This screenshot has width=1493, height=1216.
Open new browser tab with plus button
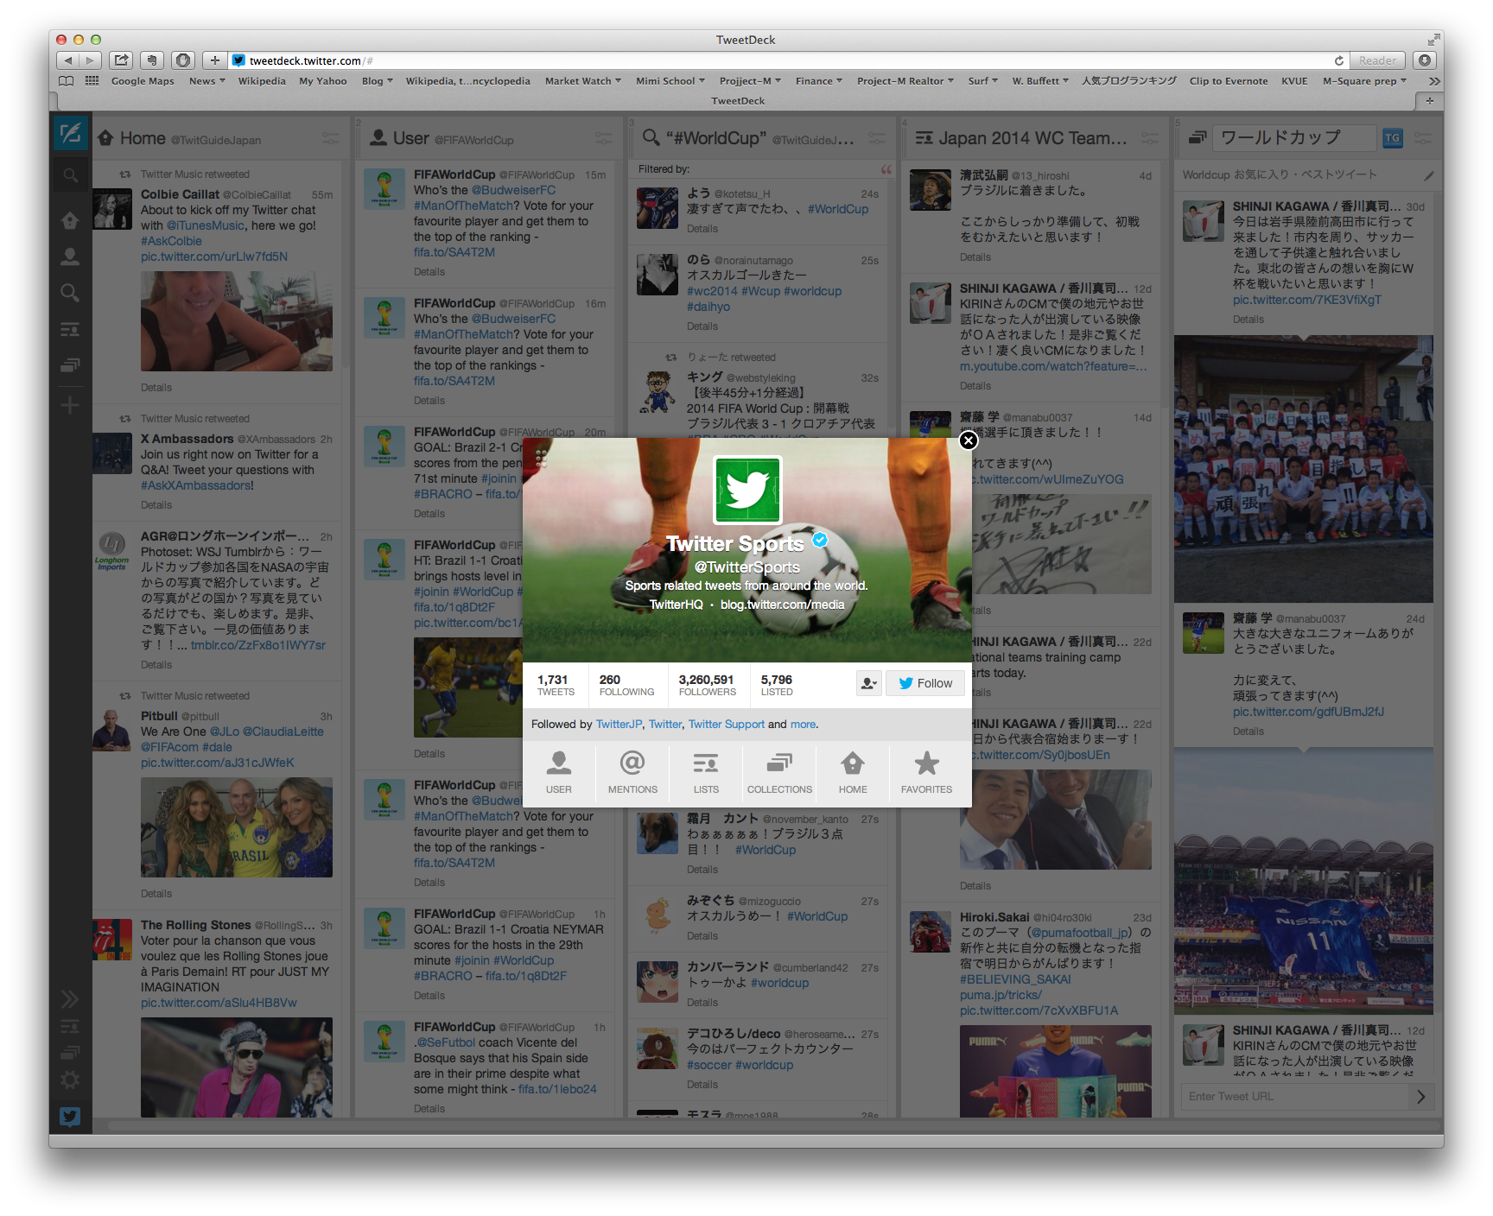point(1430,101)
